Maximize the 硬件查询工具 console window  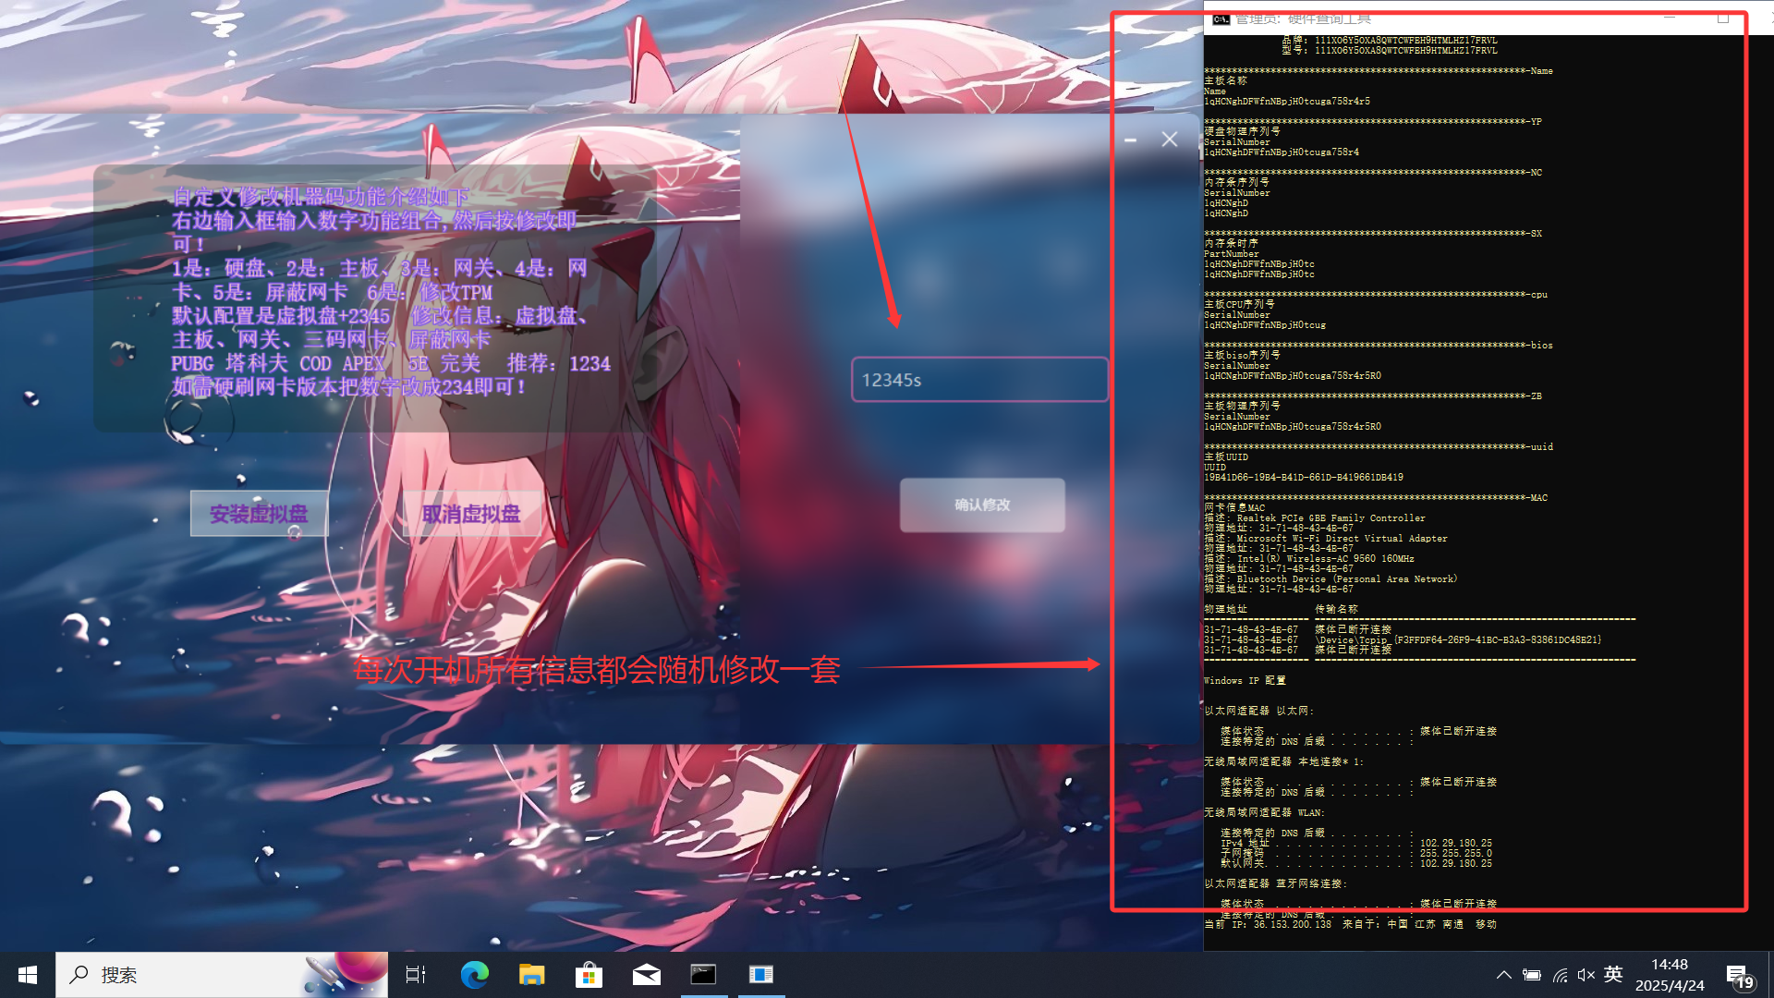point(1723,18)
